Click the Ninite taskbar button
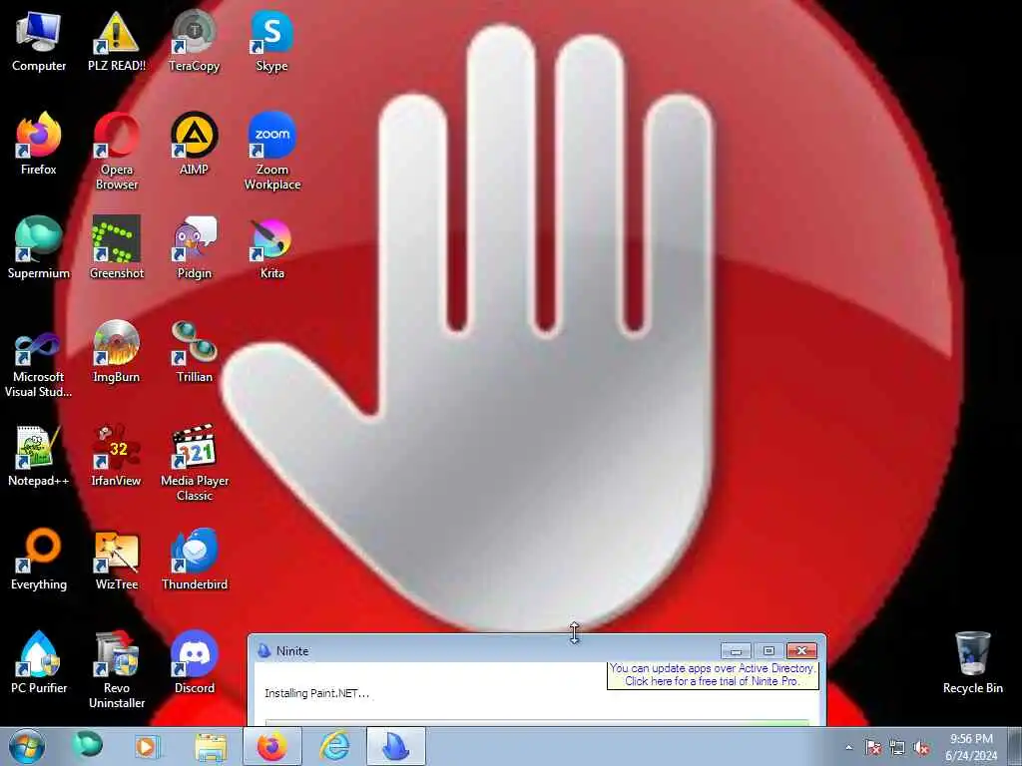Screen dimensions: 1022x766 click(396, 746)
